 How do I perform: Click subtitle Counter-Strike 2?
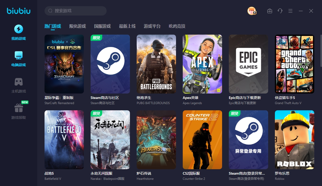[194, 179]
